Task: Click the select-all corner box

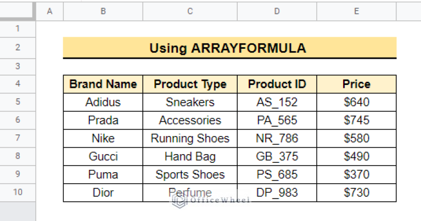Action: [x=18, y=11]
